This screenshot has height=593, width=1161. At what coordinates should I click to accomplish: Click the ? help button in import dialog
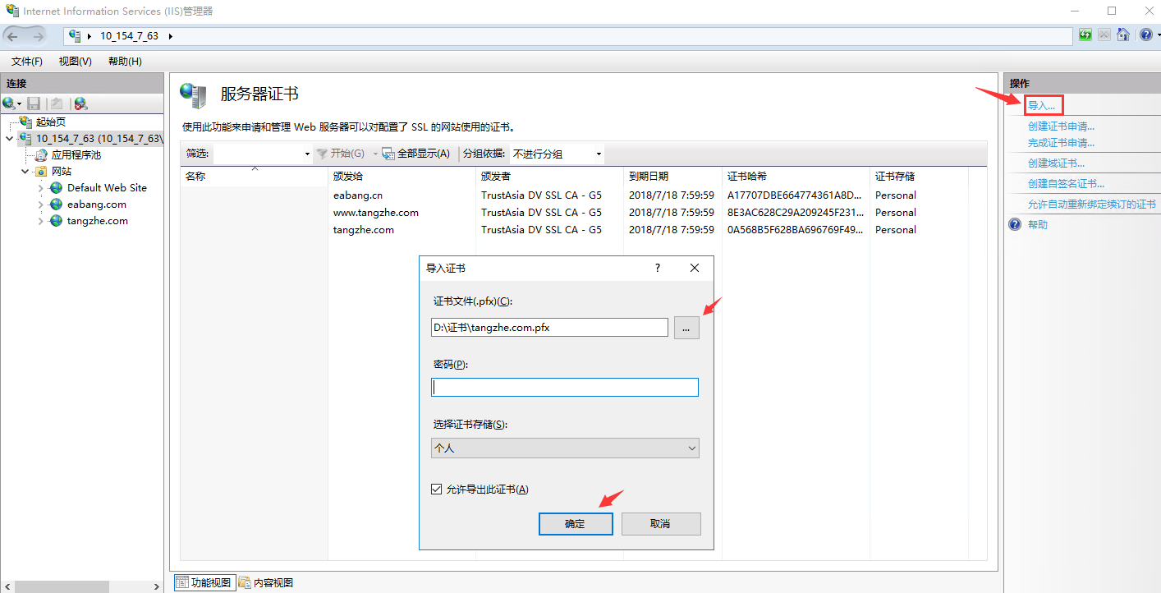pos(657,268)
